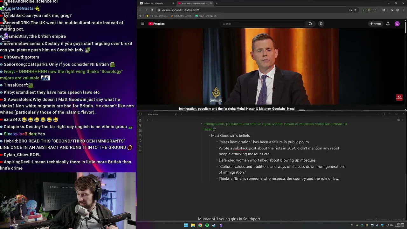Image resolution: width=407 pixels, height=229 pixels.
Task: Click Thinks a "Brit" bullet text
Action: tap(279, 179)
